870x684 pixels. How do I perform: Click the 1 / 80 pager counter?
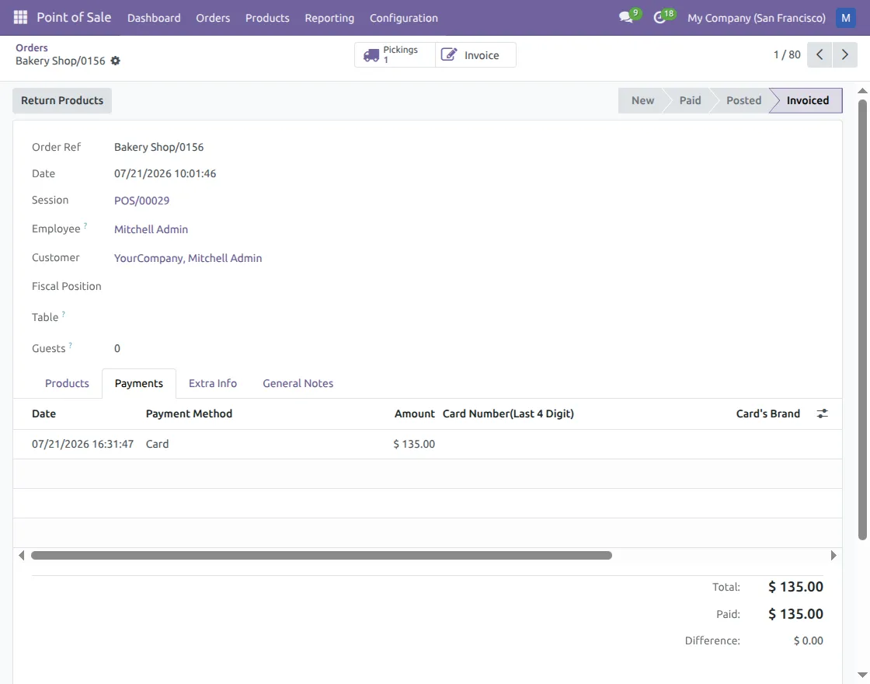pos(787,54)
